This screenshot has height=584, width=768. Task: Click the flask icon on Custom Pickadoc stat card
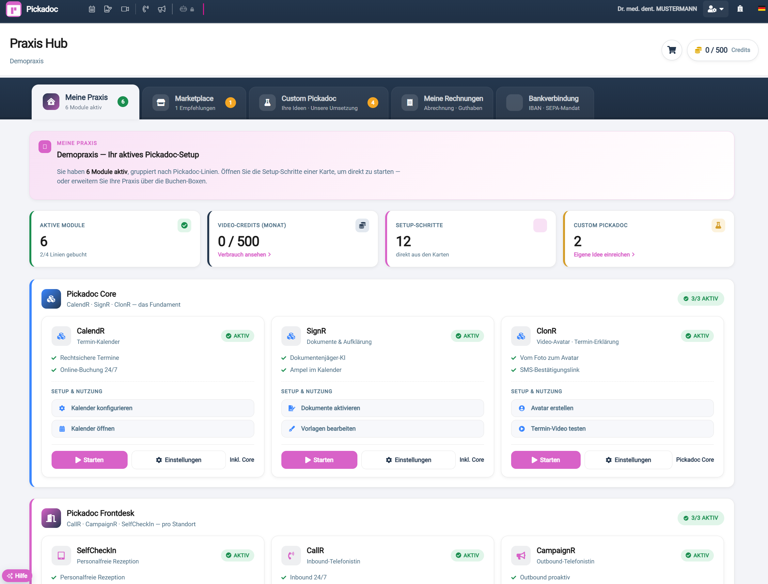tap(718, 225)
